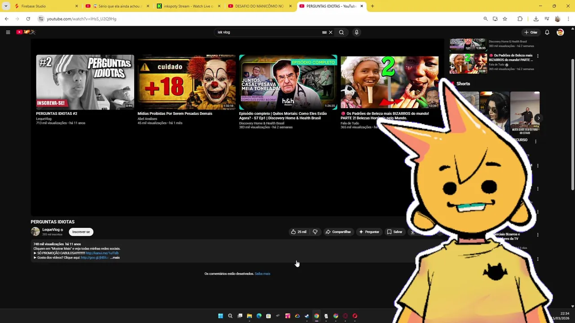Viewport: 575px width, 323px height.
Task: Start voice search with microphone icon
Action: pos(357,32)
